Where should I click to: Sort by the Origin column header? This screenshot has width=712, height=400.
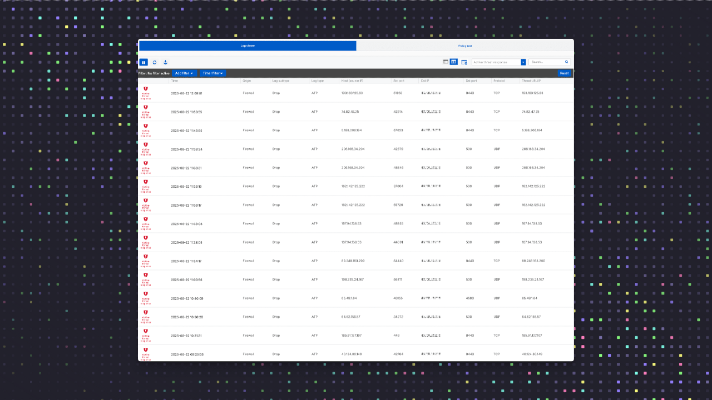(246, 81)
